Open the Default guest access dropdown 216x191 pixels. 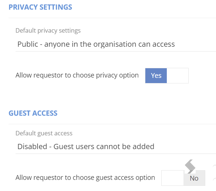pyautogui.click(x=116, y=146)
